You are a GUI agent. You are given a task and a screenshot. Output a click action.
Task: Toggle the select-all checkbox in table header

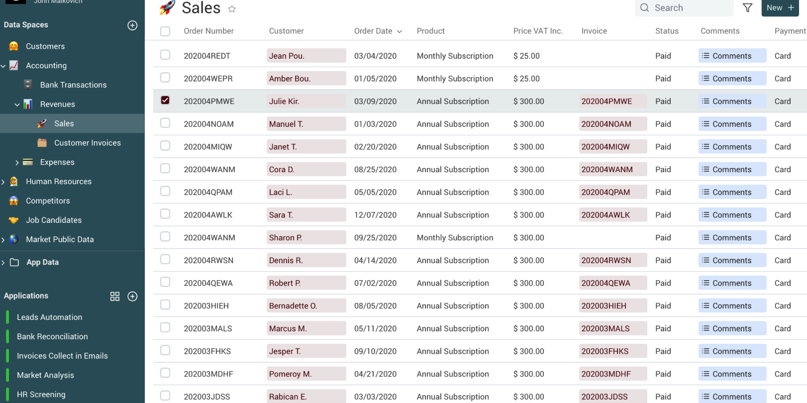pyautogui.click(x=165, y=31)
